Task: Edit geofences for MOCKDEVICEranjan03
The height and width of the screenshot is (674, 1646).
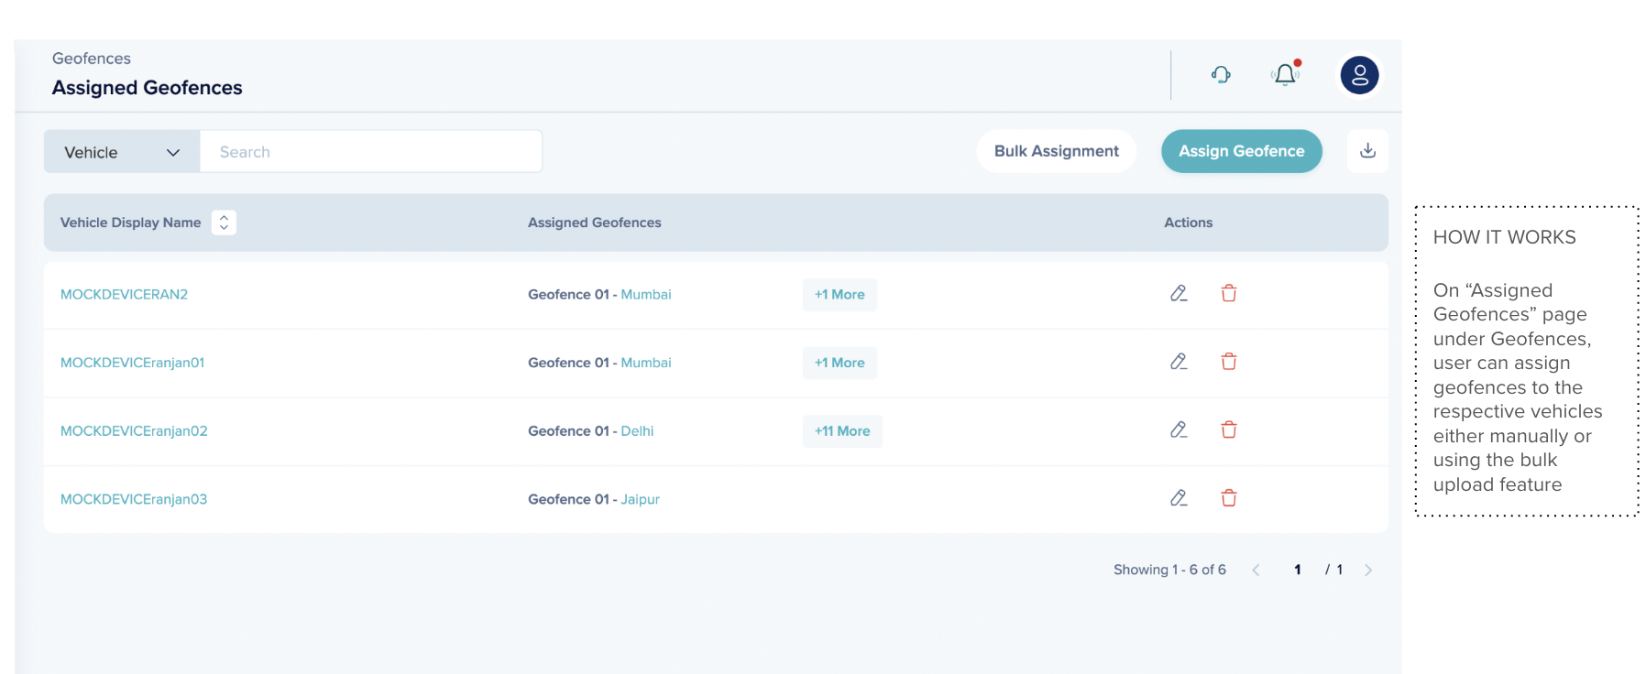Action: (x=1179, y=498)
